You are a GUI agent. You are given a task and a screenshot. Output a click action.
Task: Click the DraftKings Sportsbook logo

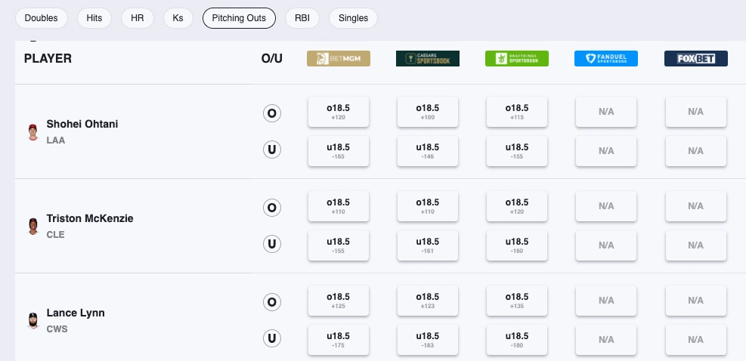(517, 58)
